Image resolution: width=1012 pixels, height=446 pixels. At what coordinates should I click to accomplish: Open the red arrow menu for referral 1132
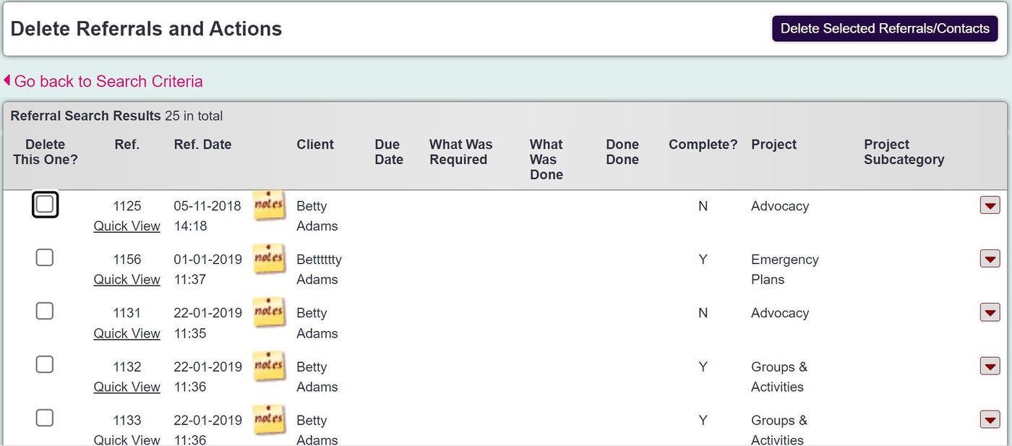[x=990, y=366]
